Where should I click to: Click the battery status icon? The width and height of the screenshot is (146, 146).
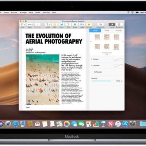tap(137, 12)
